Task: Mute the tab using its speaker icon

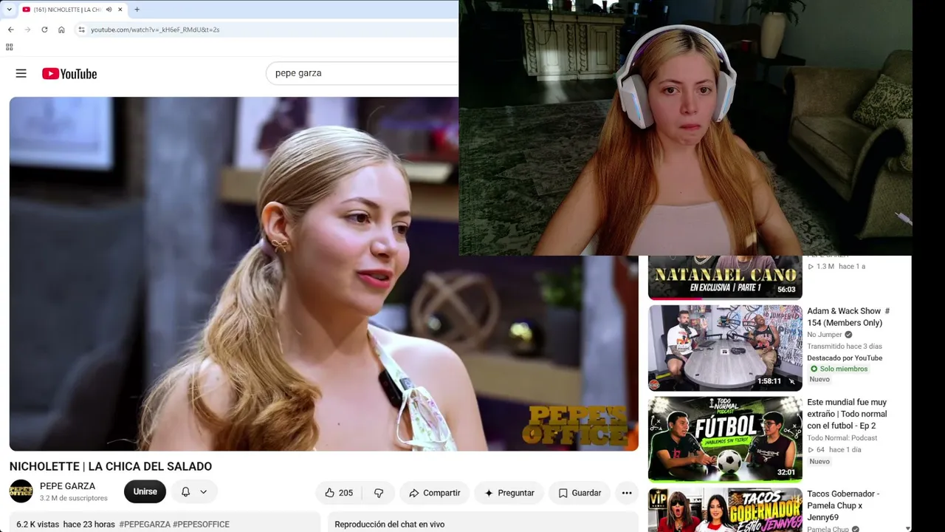Action: coord(109,10)
